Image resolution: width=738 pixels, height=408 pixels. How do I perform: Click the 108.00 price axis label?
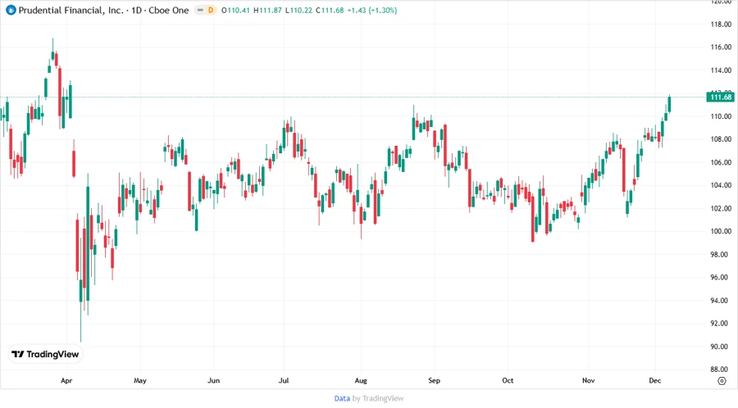pos(721,139)
